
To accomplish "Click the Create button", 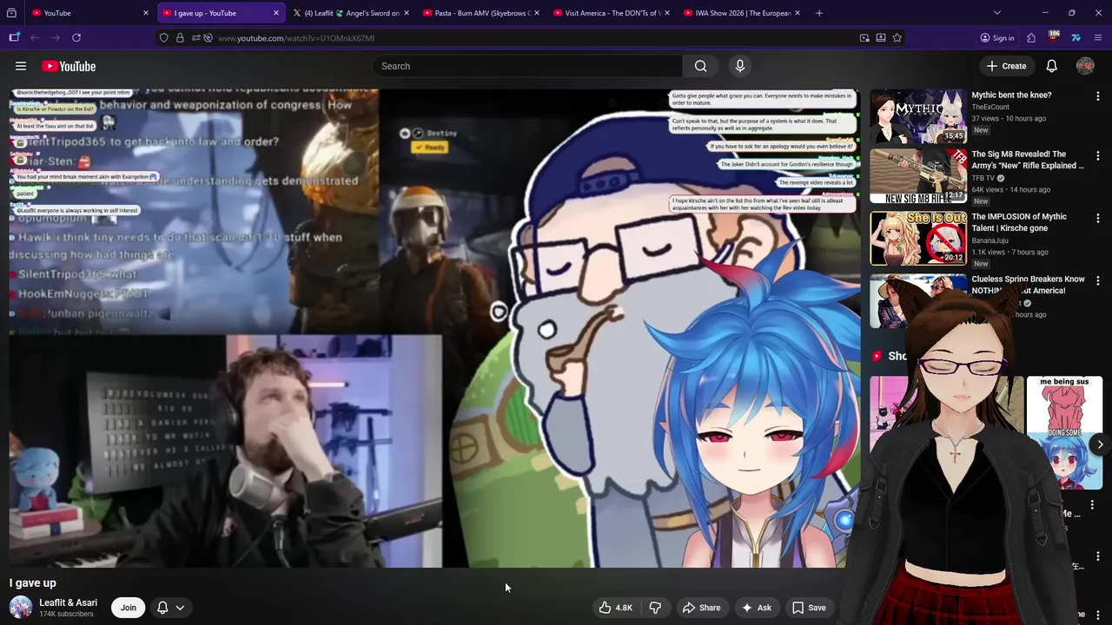I will pos(1006,66).
